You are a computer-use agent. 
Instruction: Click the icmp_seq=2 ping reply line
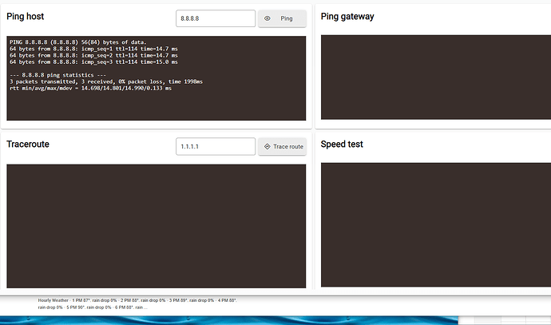pyautogui.click(x=93, y=56)
